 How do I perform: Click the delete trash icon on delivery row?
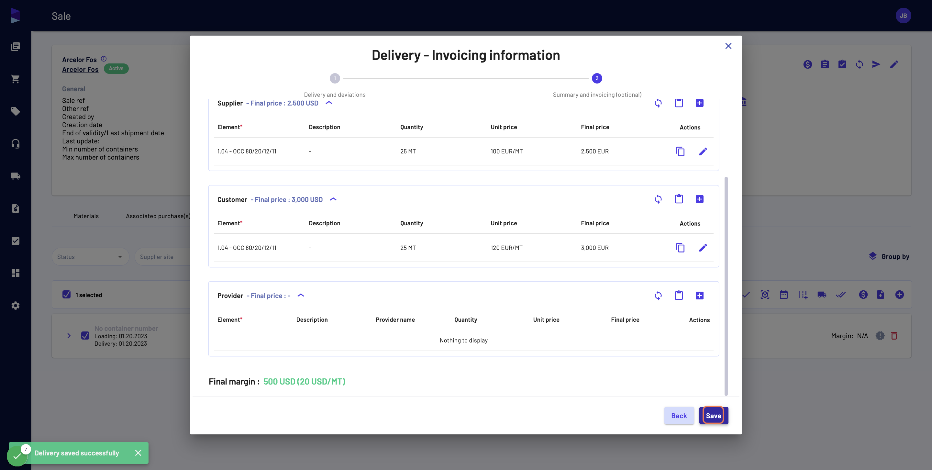pyautogui.click(x=894, y=336)
